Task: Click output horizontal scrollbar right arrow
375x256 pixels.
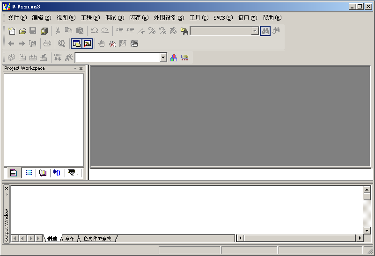Action: pos(360,238)
